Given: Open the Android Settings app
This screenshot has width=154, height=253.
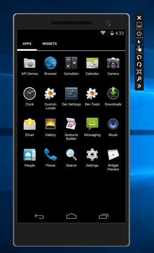Looking at the screenshot, I should tap(92, 158).
